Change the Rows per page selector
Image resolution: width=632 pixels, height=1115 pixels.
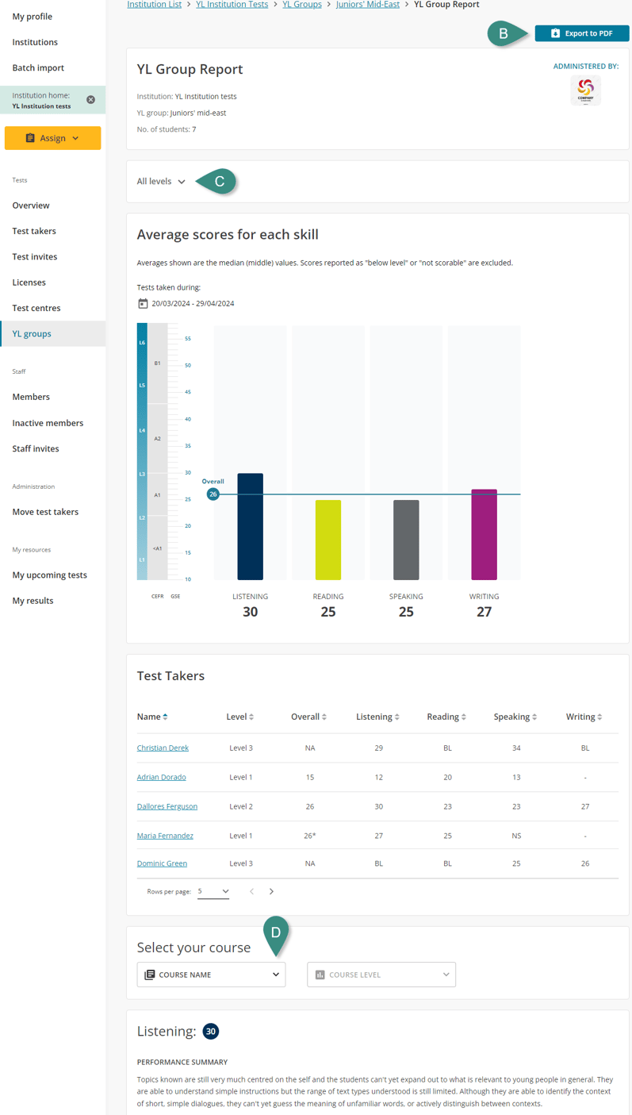pos(213,892)
